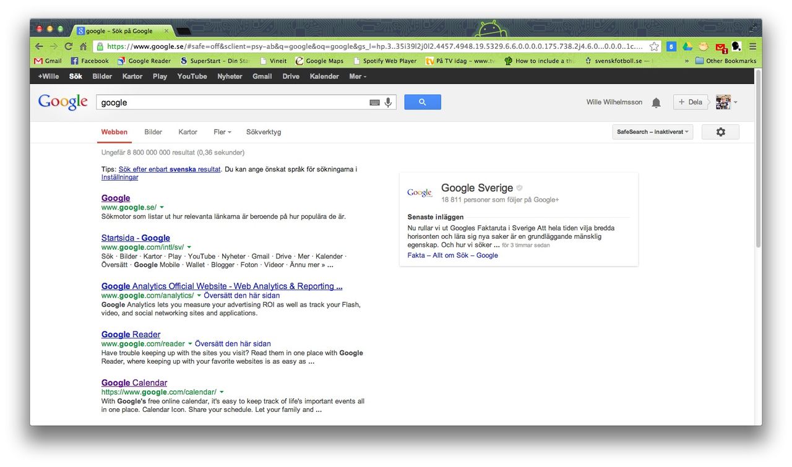Click the black silhouette head extension icon
The height and width of the screenshot is (467, 792).
click(736, 46)
